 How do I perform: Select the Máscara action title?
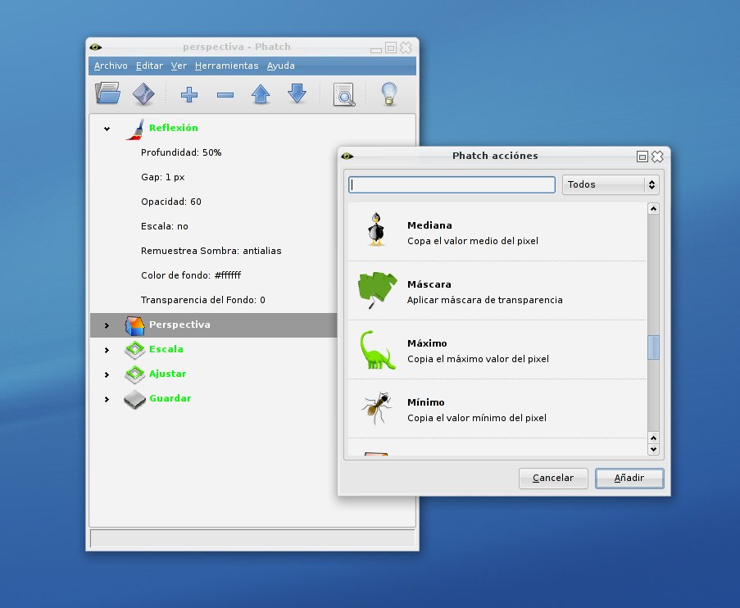(x=429, y=284)
